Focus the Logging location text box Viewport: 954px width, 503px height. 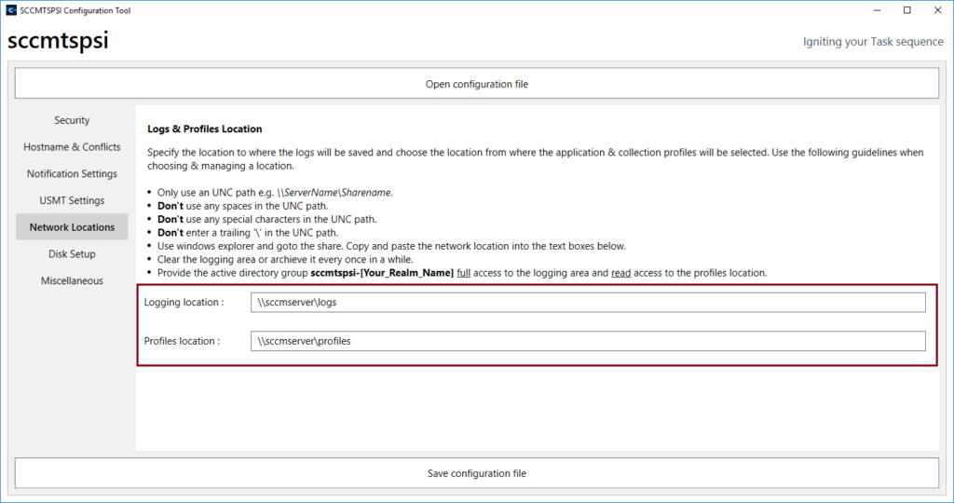click(x=588, y=303)
